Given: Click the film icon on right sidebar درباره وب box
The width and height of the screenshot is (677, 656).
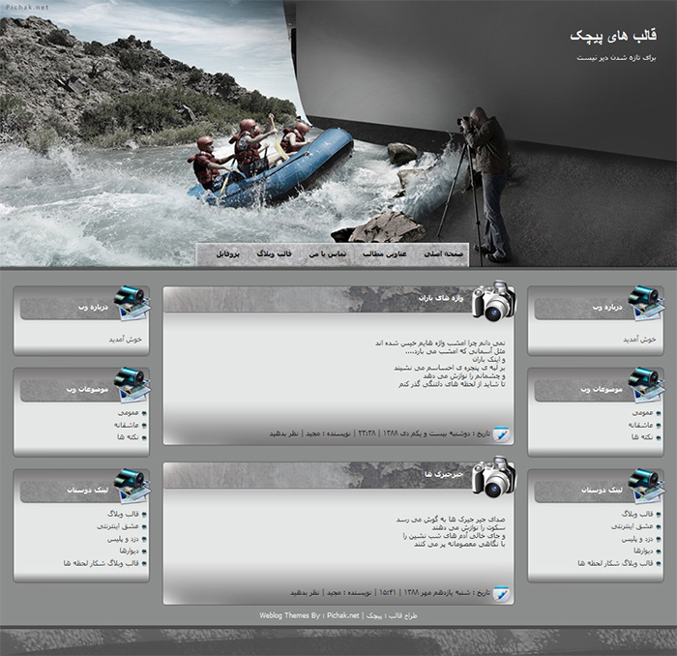Looking at the screenshot, I should point(645,303).
